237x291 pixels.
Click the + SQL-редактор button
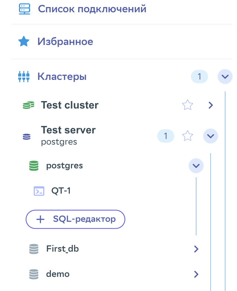click(x=75, y=219)
